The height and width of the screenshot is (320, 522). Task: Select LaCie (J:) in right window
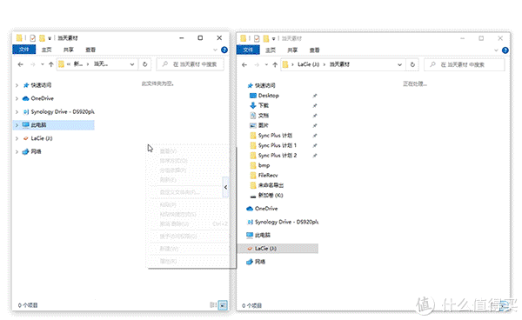[278, 249]
